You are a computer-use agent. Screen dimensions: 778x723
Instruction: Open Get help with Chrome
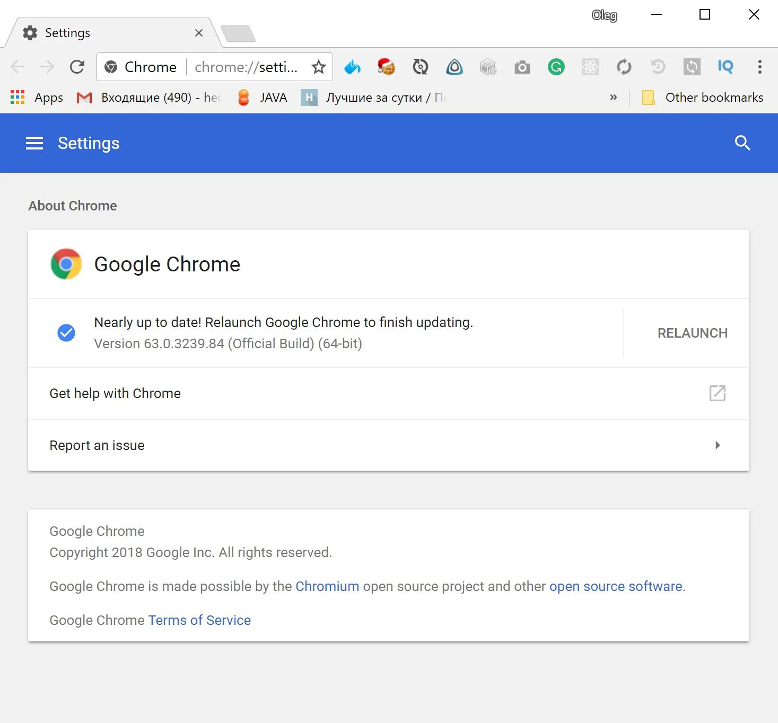click(389, 393)
